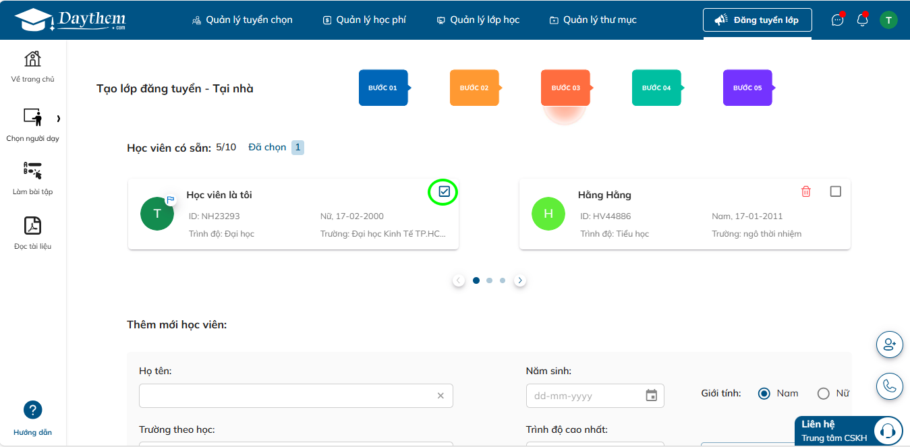Go to step BƯỚC 01
This screenshot has width=910, height=447.
[x=383, y=88]
